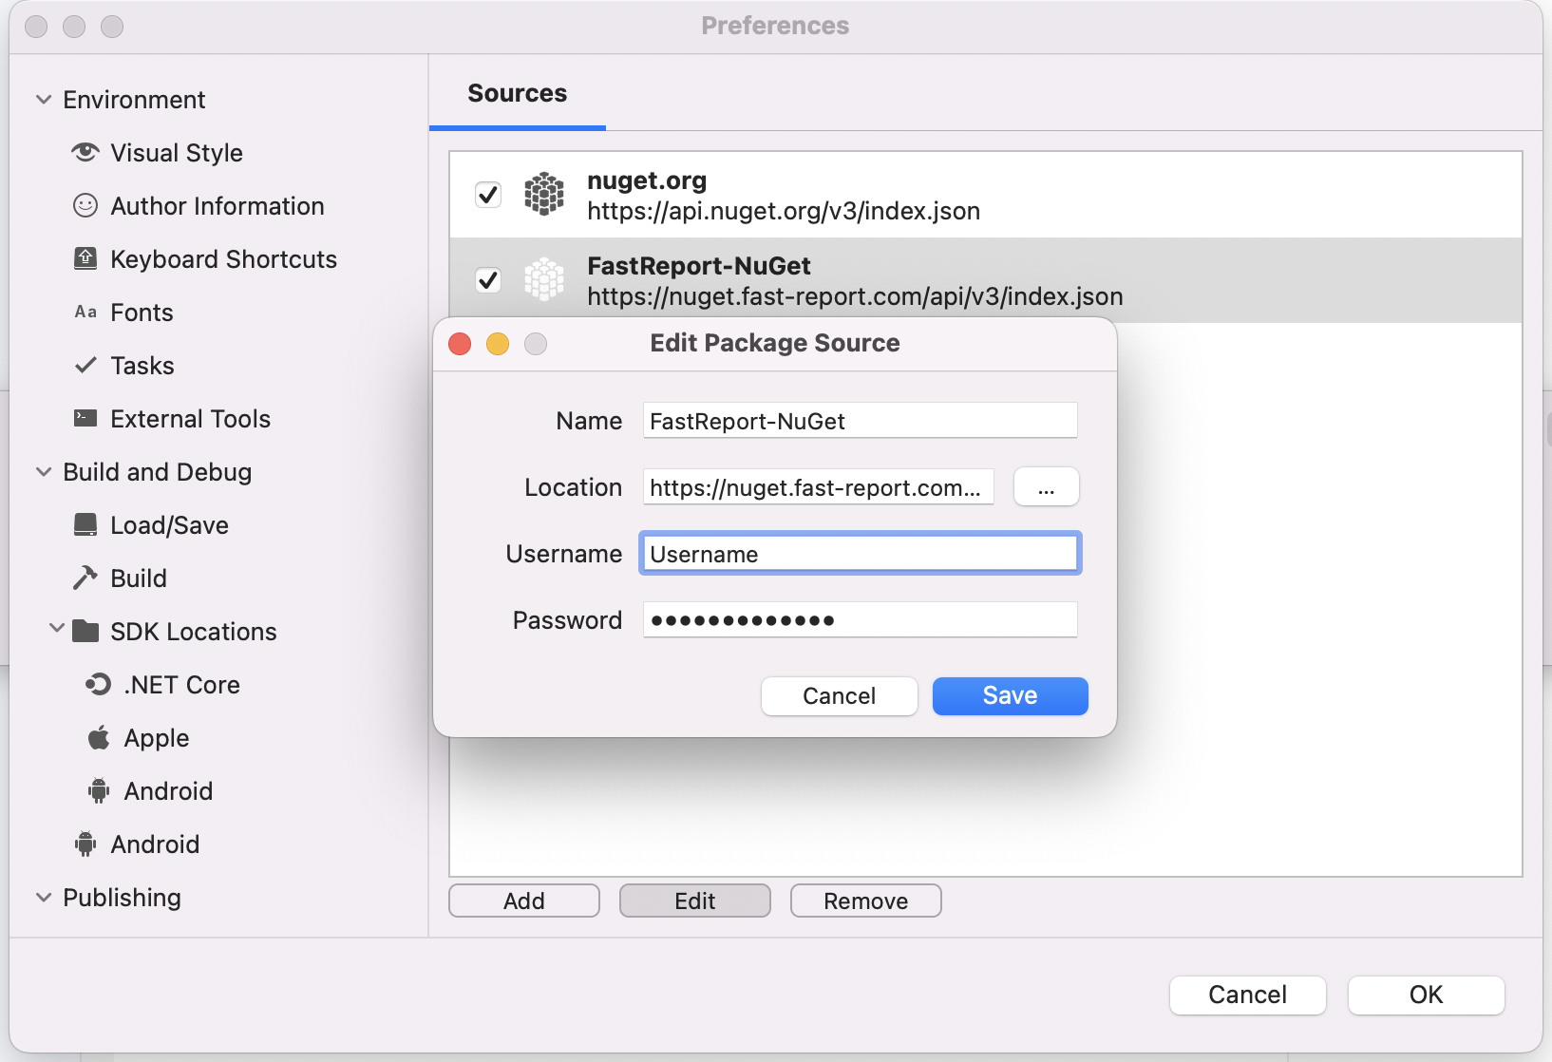The width and height of the screenshot is (1552, 1062).
Task: Click the nuget.org package icon
Action: (544, 194)
